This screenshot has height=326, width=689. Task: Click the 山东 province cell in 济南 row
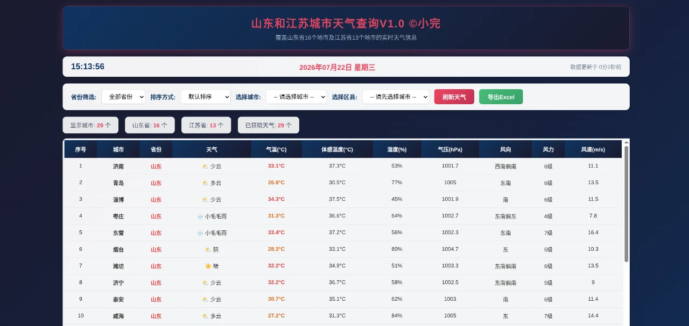(156, 166)
